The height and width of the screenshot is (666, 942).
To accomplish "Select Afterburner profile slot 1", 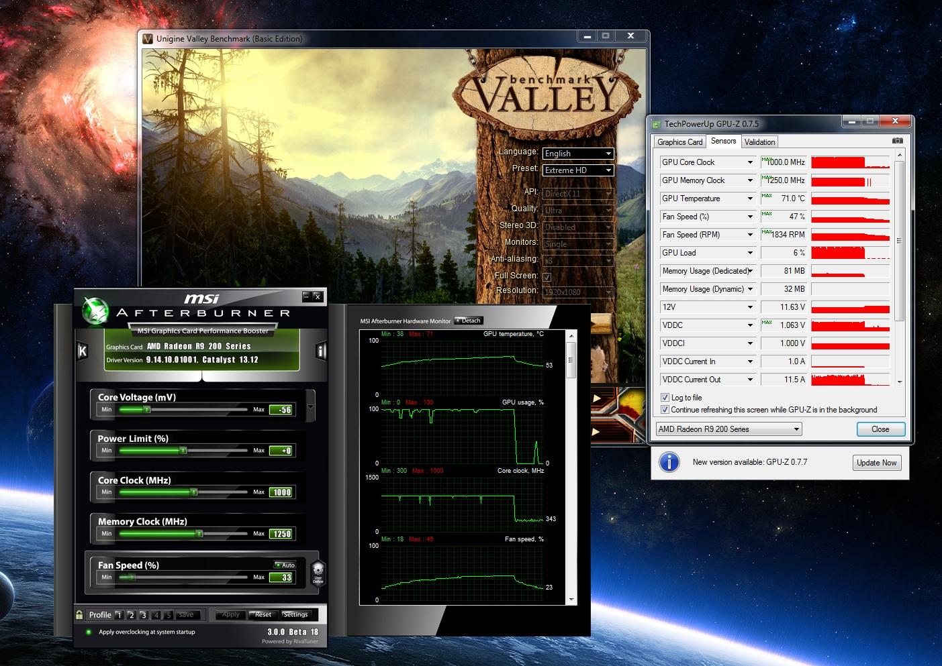I will pos(119,614).
